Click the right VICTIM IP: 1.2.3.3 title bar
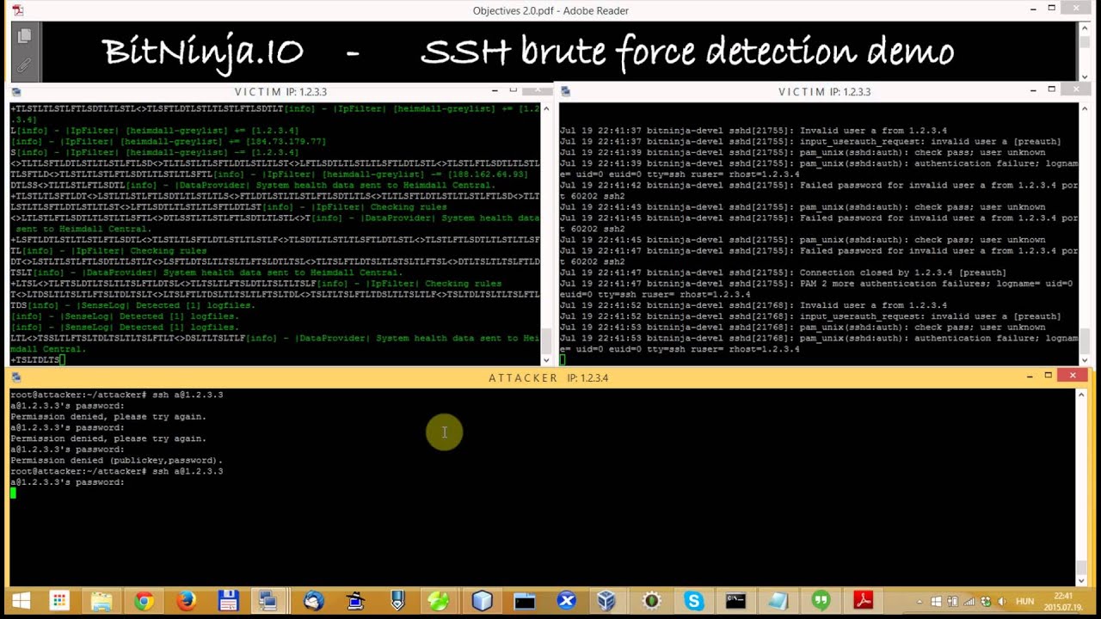Viewport: 1101px width, 619px height. click(824, 92)
